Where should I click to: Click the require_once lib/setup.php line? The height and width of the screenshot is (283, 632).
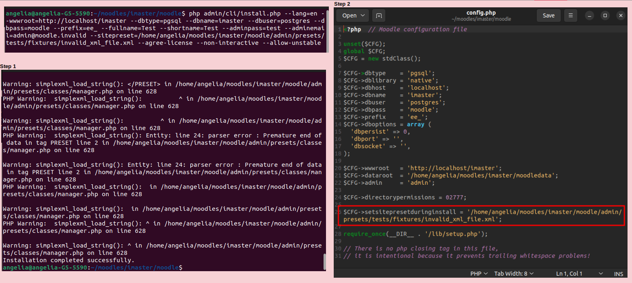416,234
